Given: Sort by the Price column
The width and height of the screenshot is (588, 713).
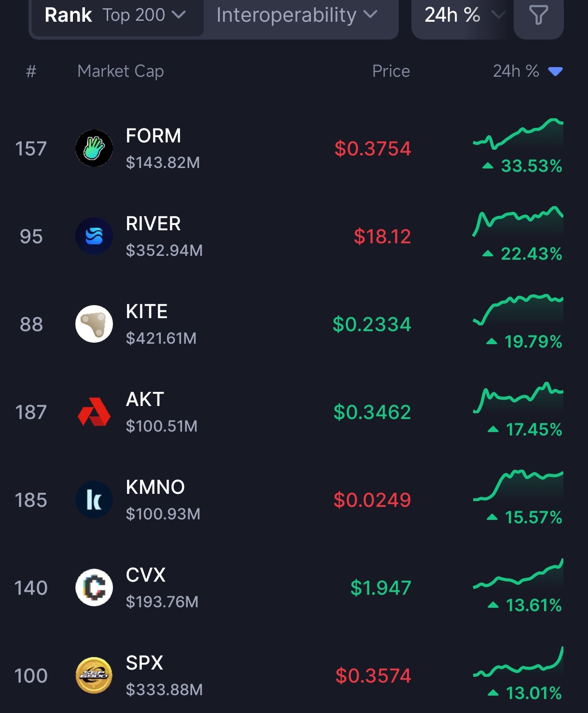Looking at the screenshot, I should click(391, 71).
